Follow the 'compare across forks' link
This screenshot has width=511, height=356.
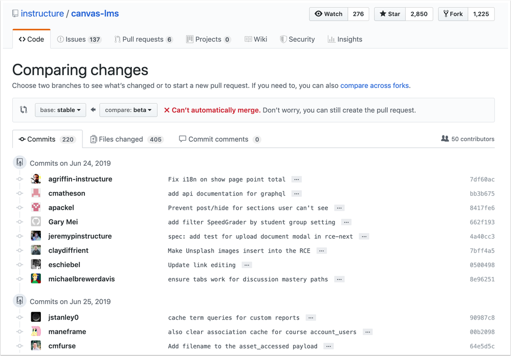pyautogui.click(x=374, y=85)
